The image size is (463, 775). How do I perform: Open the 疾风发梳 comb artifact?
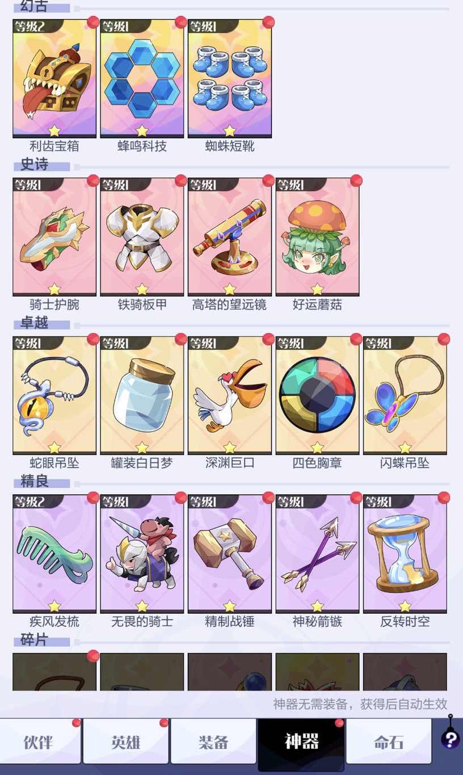(x=54, y=554)
